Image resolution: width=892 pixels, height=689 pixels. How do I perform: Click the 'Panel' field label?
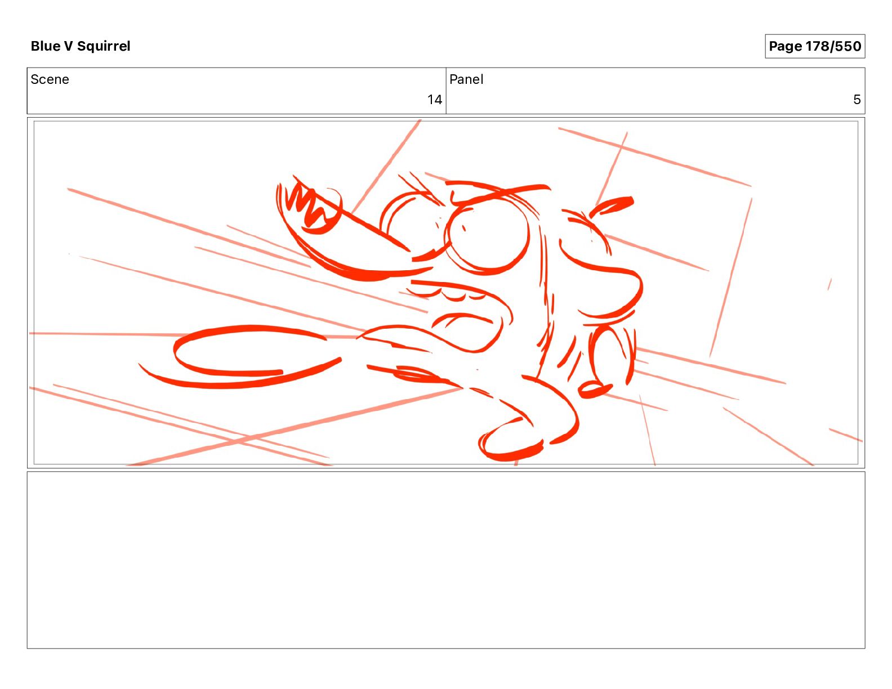(x=466, y=79)
